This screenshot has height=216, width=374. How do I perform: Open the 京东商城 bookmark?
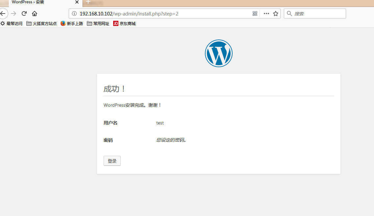[124, 23]
